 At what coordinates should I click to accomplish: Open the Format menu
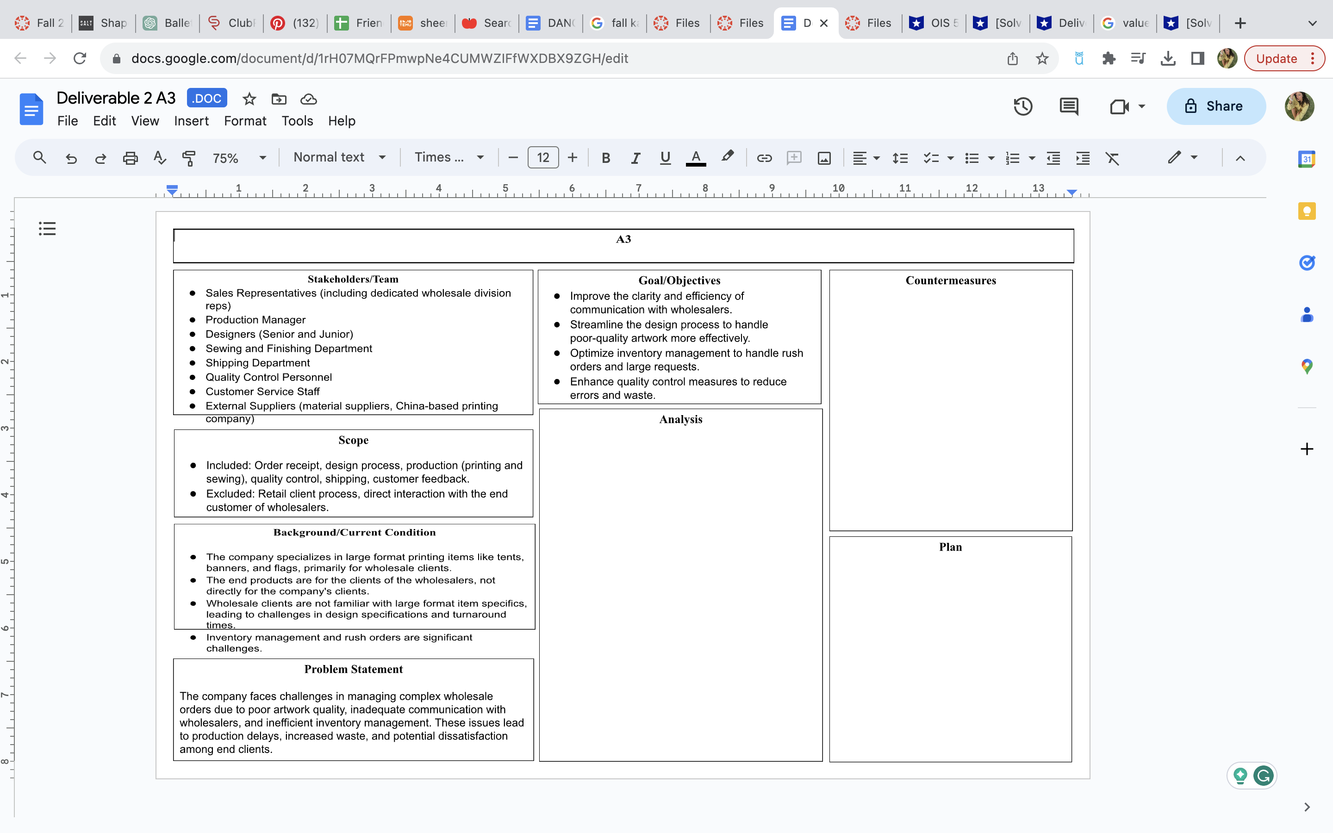click(244, 121)
